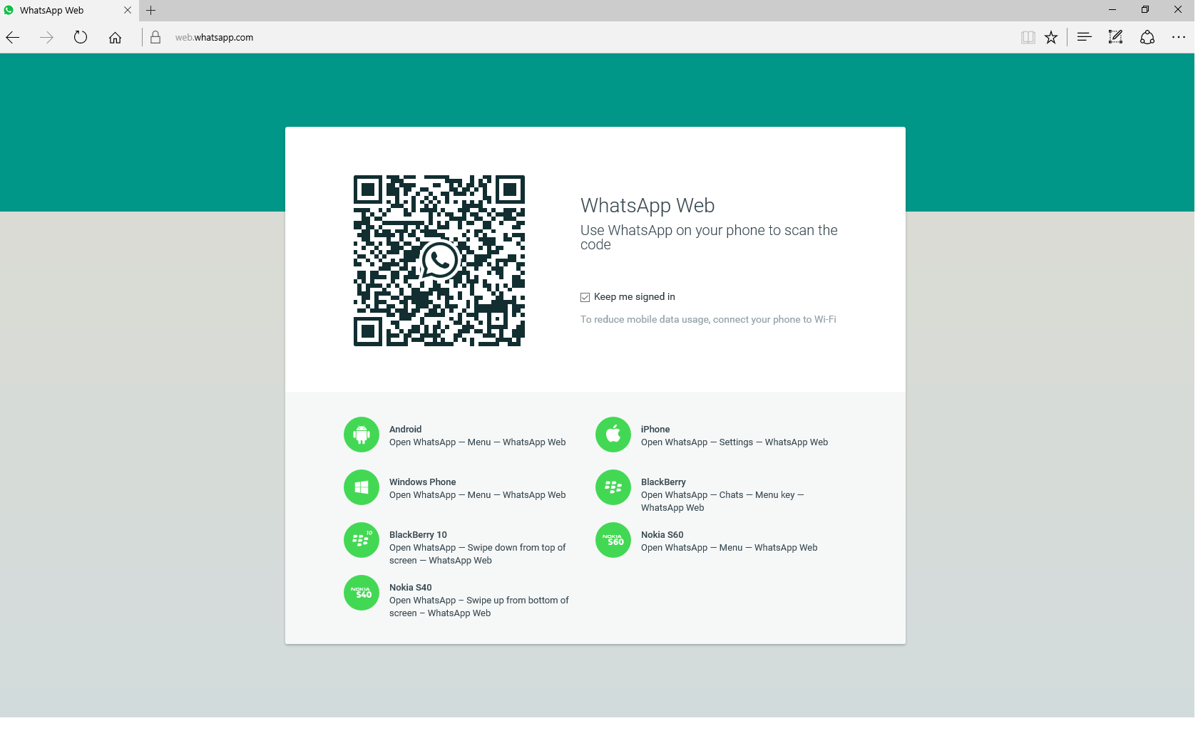Open the share/feedback icon in toolbar
Screen dimensions: 1198x748
click(1147, 38)
